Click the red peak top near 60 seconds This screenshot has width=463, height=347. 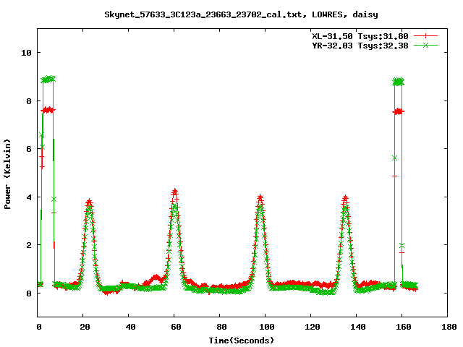pyautogui.click(x=175, y=192)
